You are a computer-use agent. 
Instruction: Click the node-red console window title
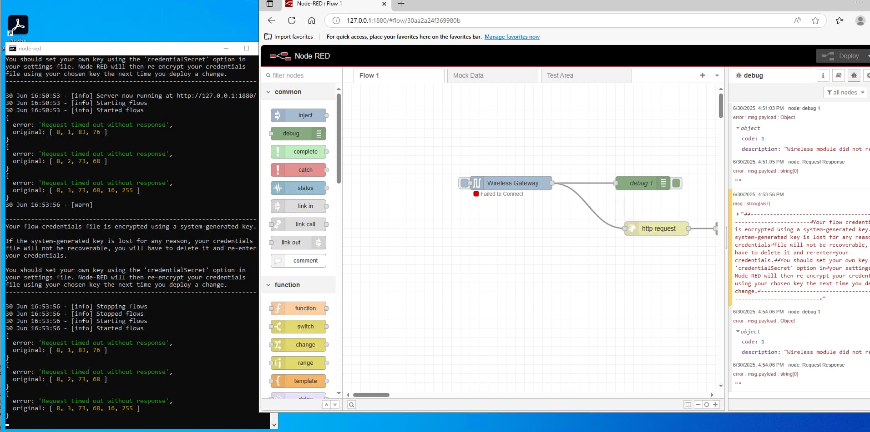(x=30, y=49)
